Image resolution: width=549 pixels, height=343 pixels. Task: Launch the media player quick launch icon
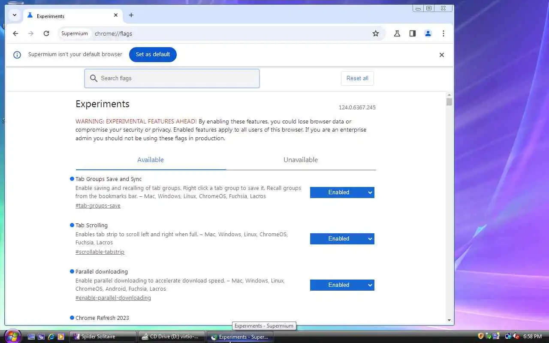pyautogui.click(x=61, y=337)
